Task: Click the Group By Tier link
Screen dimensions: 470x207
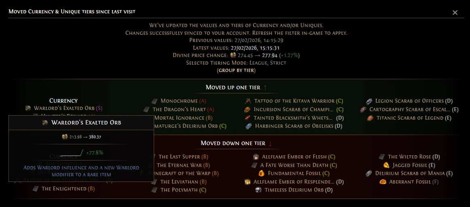Action: (236, 70)
